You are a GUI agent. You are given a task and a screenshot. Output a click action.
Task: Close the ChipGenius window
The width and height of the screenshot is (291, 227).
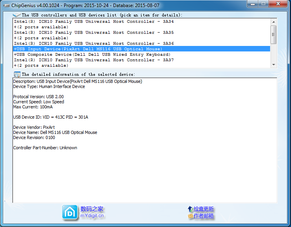[x=278, y=4]
